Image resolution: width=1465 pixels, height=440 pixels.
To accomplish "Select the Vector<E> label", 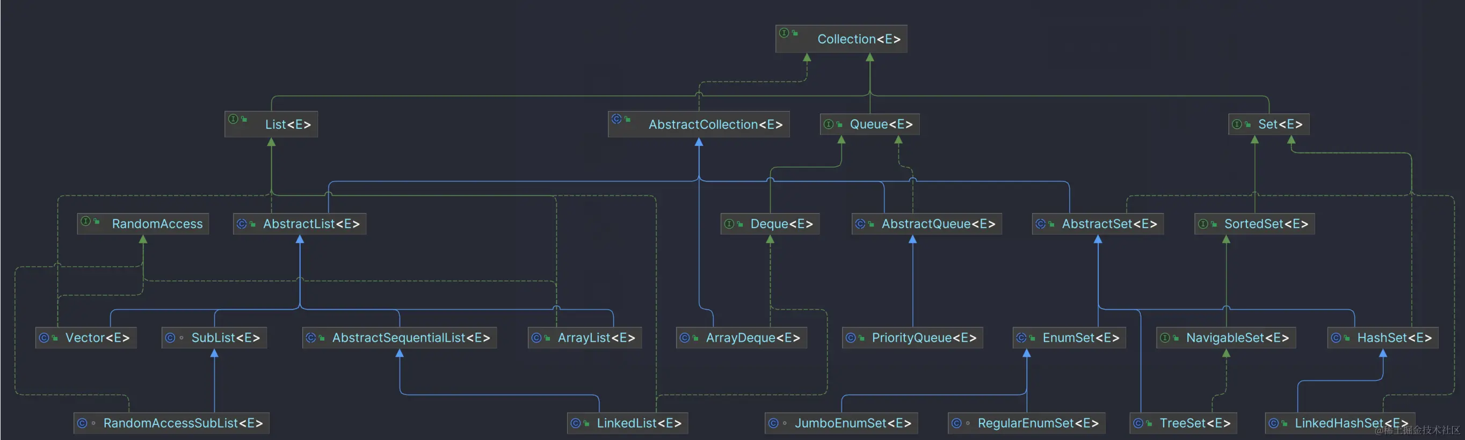I will 97,338.
